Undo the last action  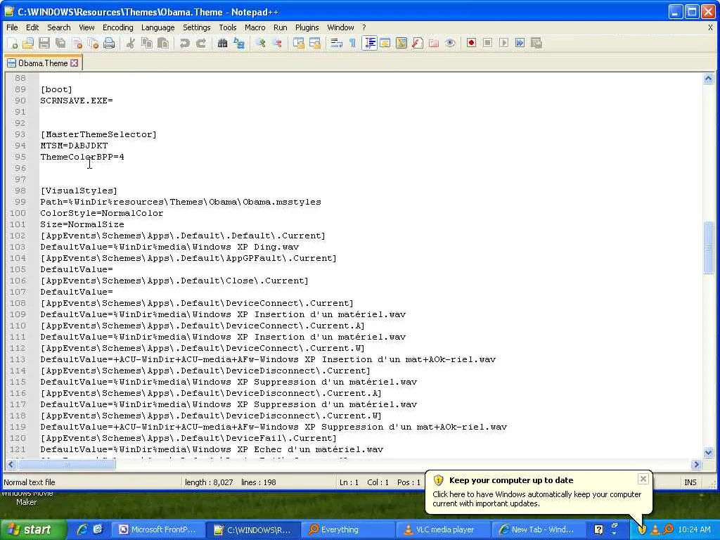(x=185, y=43)
